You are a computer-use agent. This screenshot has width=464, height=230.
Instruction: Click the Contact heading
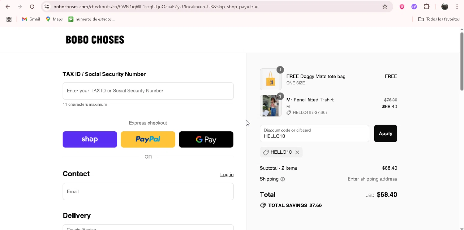(76, 174)
